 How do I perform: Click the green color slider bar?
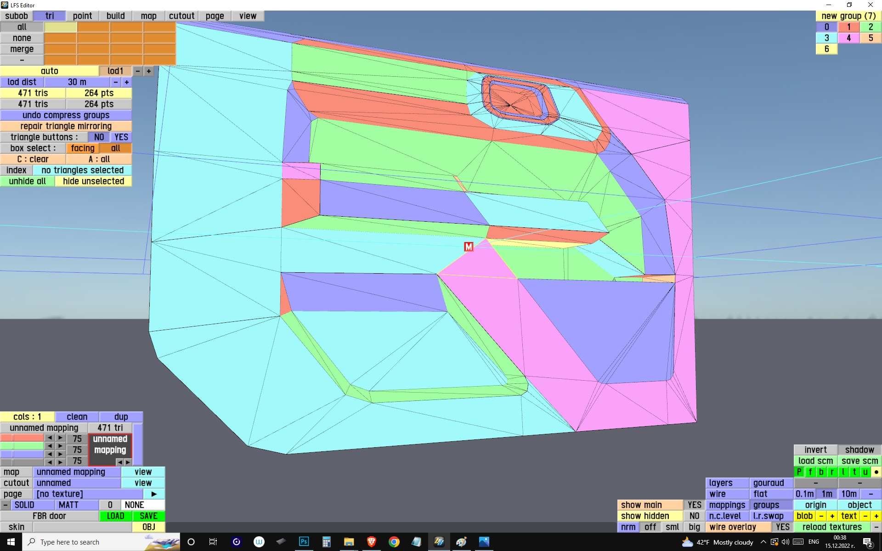pyautogui.click(x=22, y=446)
